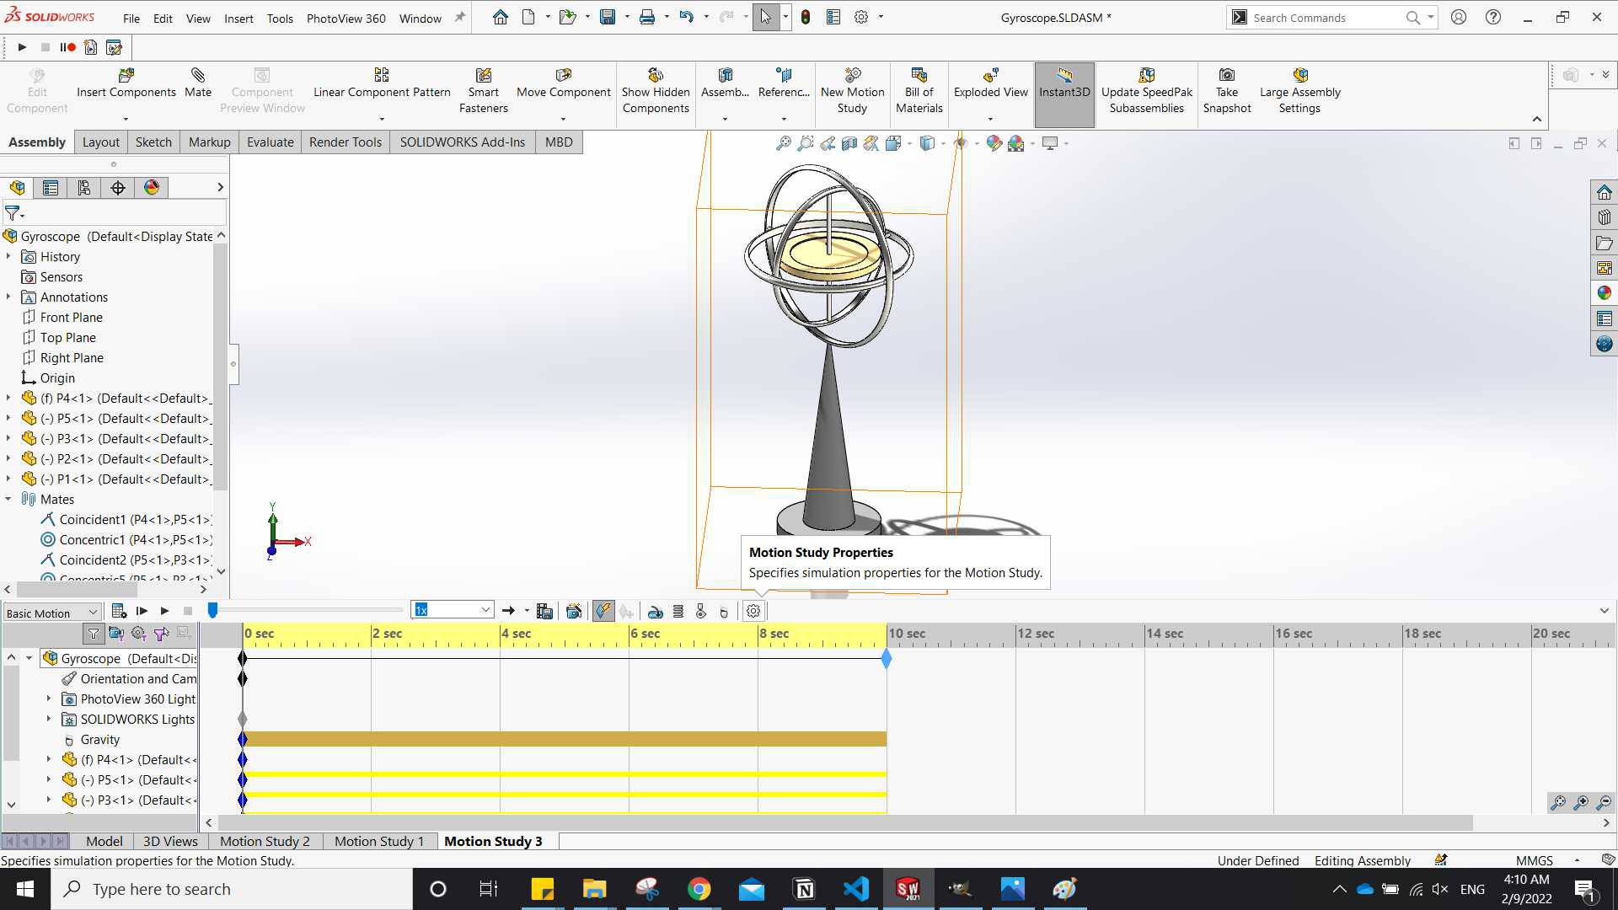Click Save Animation icon
This screenshot has height=910, width=1618.
[544, 612]
